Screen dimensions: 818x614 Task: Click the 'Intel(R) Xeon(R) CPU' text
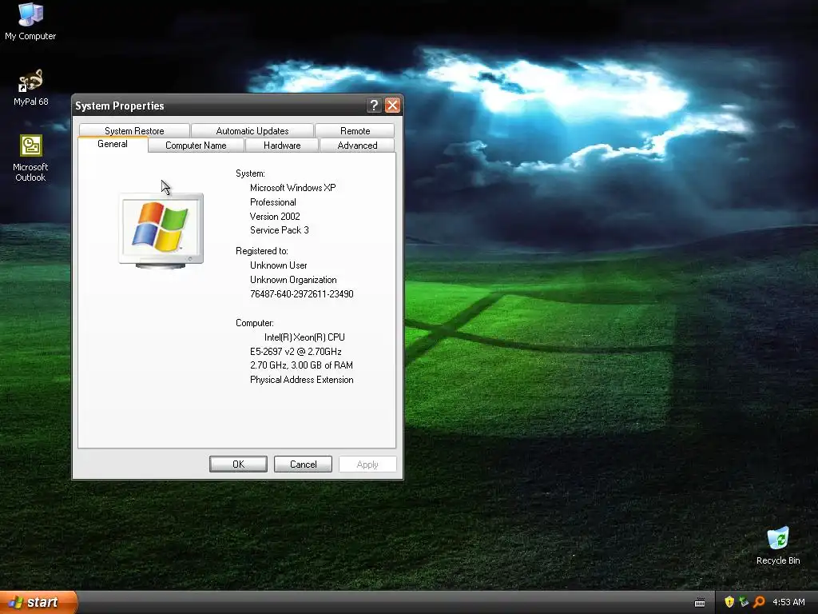click(x=304, y=337)
